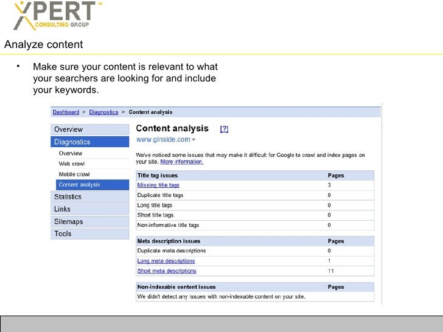Click the [?] help link beside Content analysis
This screenshot has width=443, height=332.
click(224, 129)
